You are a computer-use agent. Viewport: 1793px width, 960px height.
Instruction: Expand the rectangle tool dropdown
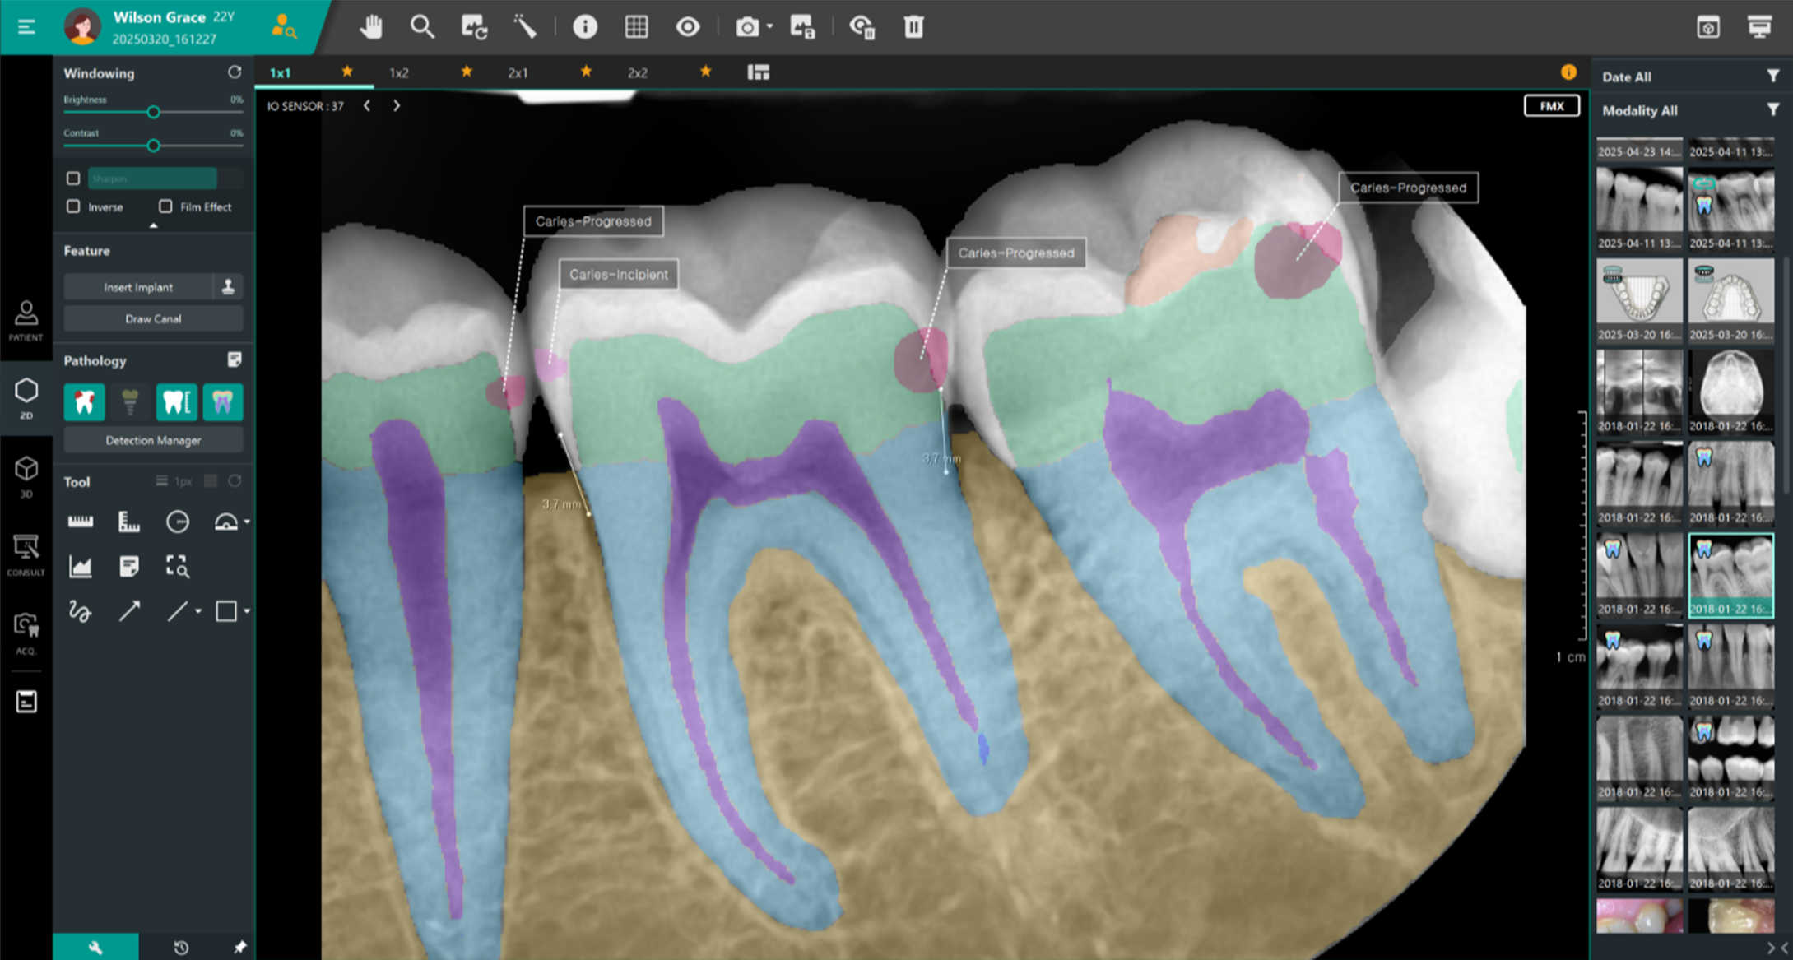[x=247, y=611]
